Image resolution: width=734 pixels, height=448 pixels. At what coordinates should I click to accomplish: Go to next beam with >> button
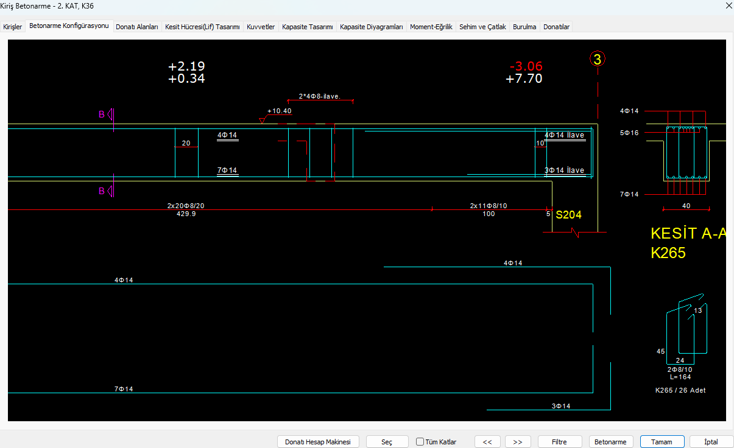click(x=518, y=442)
